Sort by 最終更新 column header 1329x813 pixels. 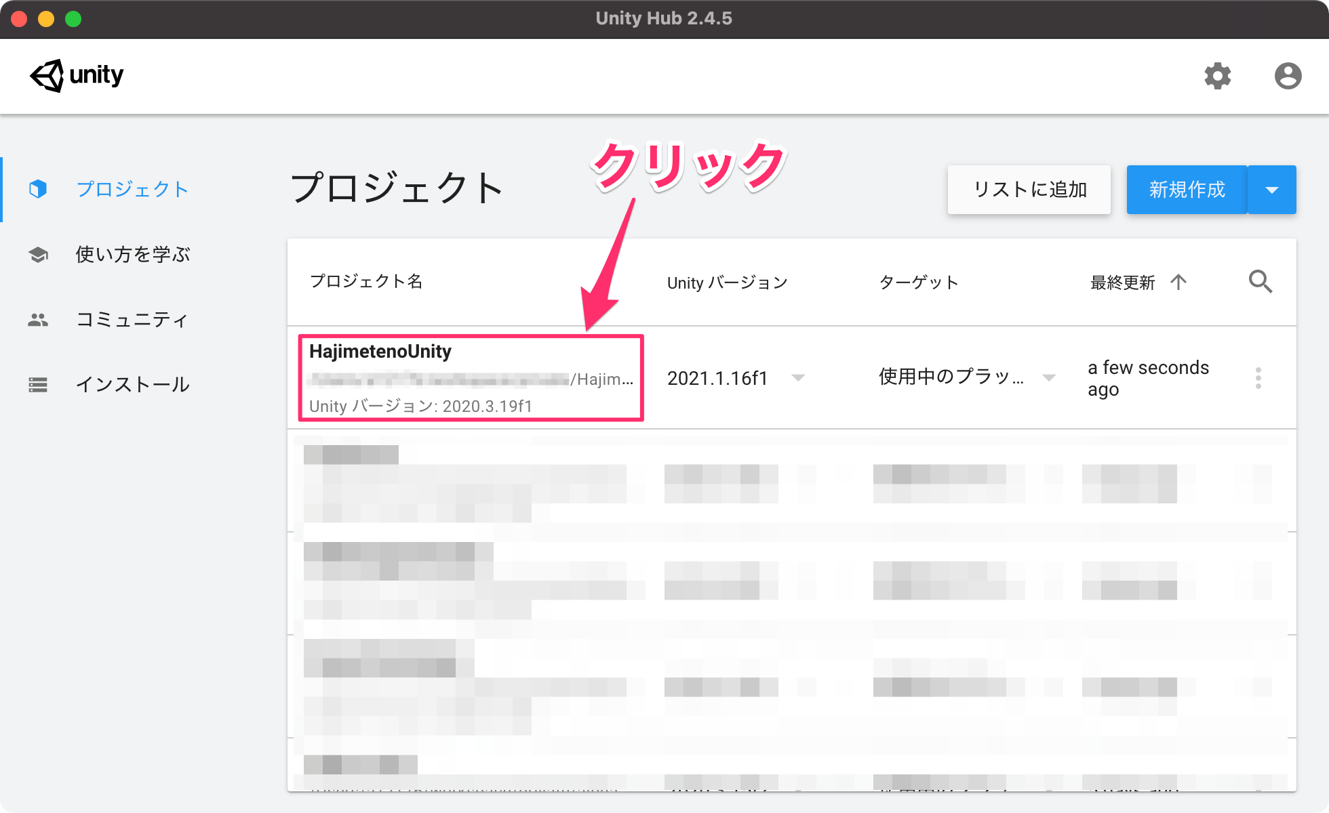point(1122,283)
